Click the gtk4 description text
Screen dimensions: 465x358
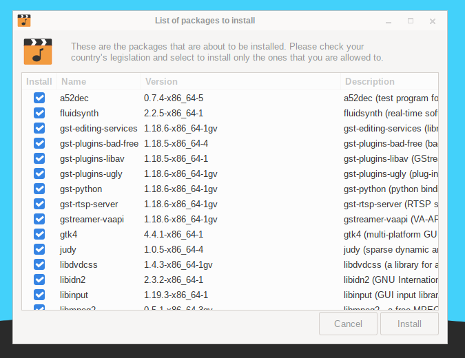[x=391, y=235]
